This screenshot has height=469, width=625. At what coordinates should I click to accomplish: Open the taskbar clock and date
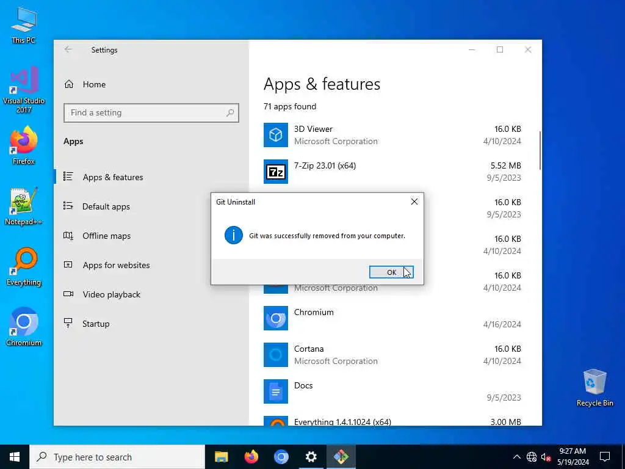coord(573,457)
